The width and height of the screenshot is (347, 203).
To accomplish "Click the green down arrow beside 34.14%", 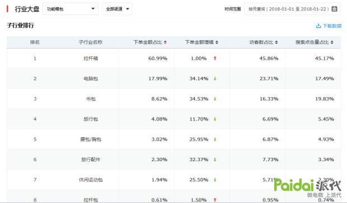I will coord(215,79).
